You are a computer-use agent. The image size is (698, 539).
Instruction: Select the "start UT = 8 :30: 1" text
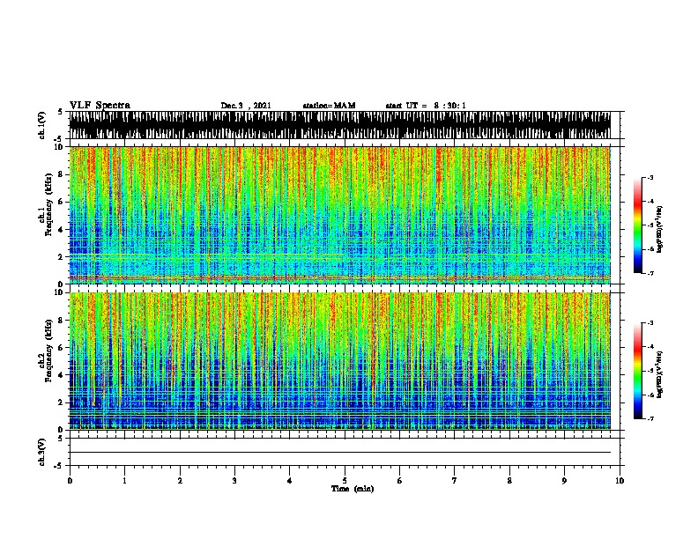426,106
